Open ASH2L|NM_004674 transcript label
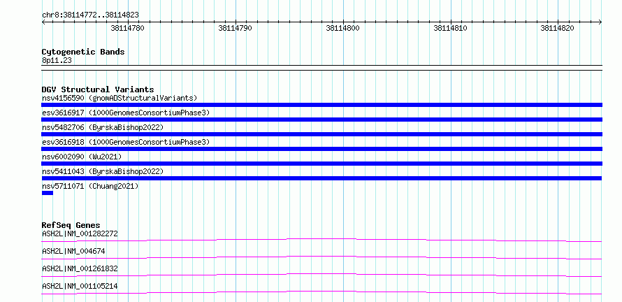Screen dimensions: 622x302 click(x=73, y=251)
